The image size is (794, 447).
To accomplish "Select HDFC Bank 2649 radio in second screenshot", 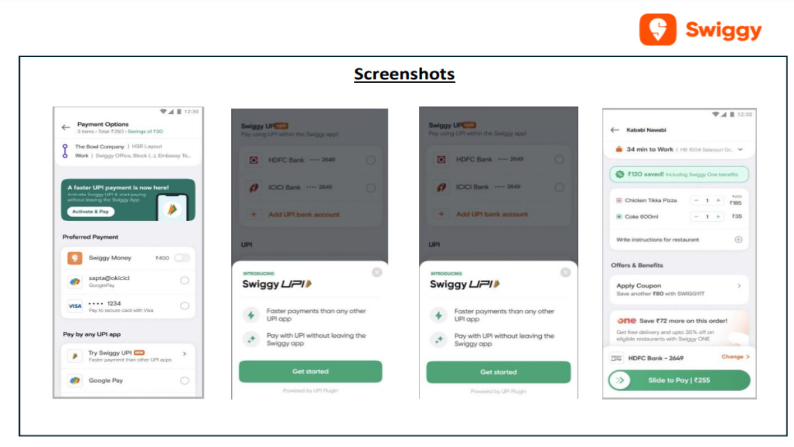I will click(371, 160).
